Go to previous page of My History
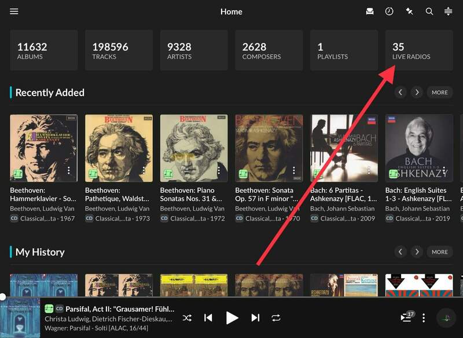The height and width of the screenshot is (338, 463). tap(400, 252)
